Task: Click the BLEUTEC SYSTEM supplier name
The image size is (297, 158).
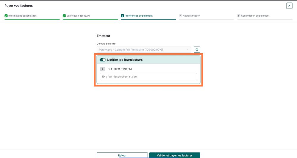Action: (x=120, y=69)
